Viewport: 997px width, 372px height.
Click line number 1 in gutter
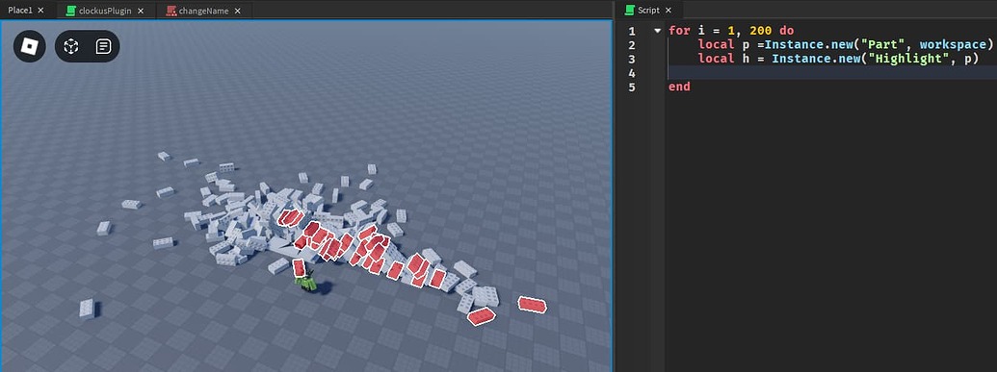point(631,31)
